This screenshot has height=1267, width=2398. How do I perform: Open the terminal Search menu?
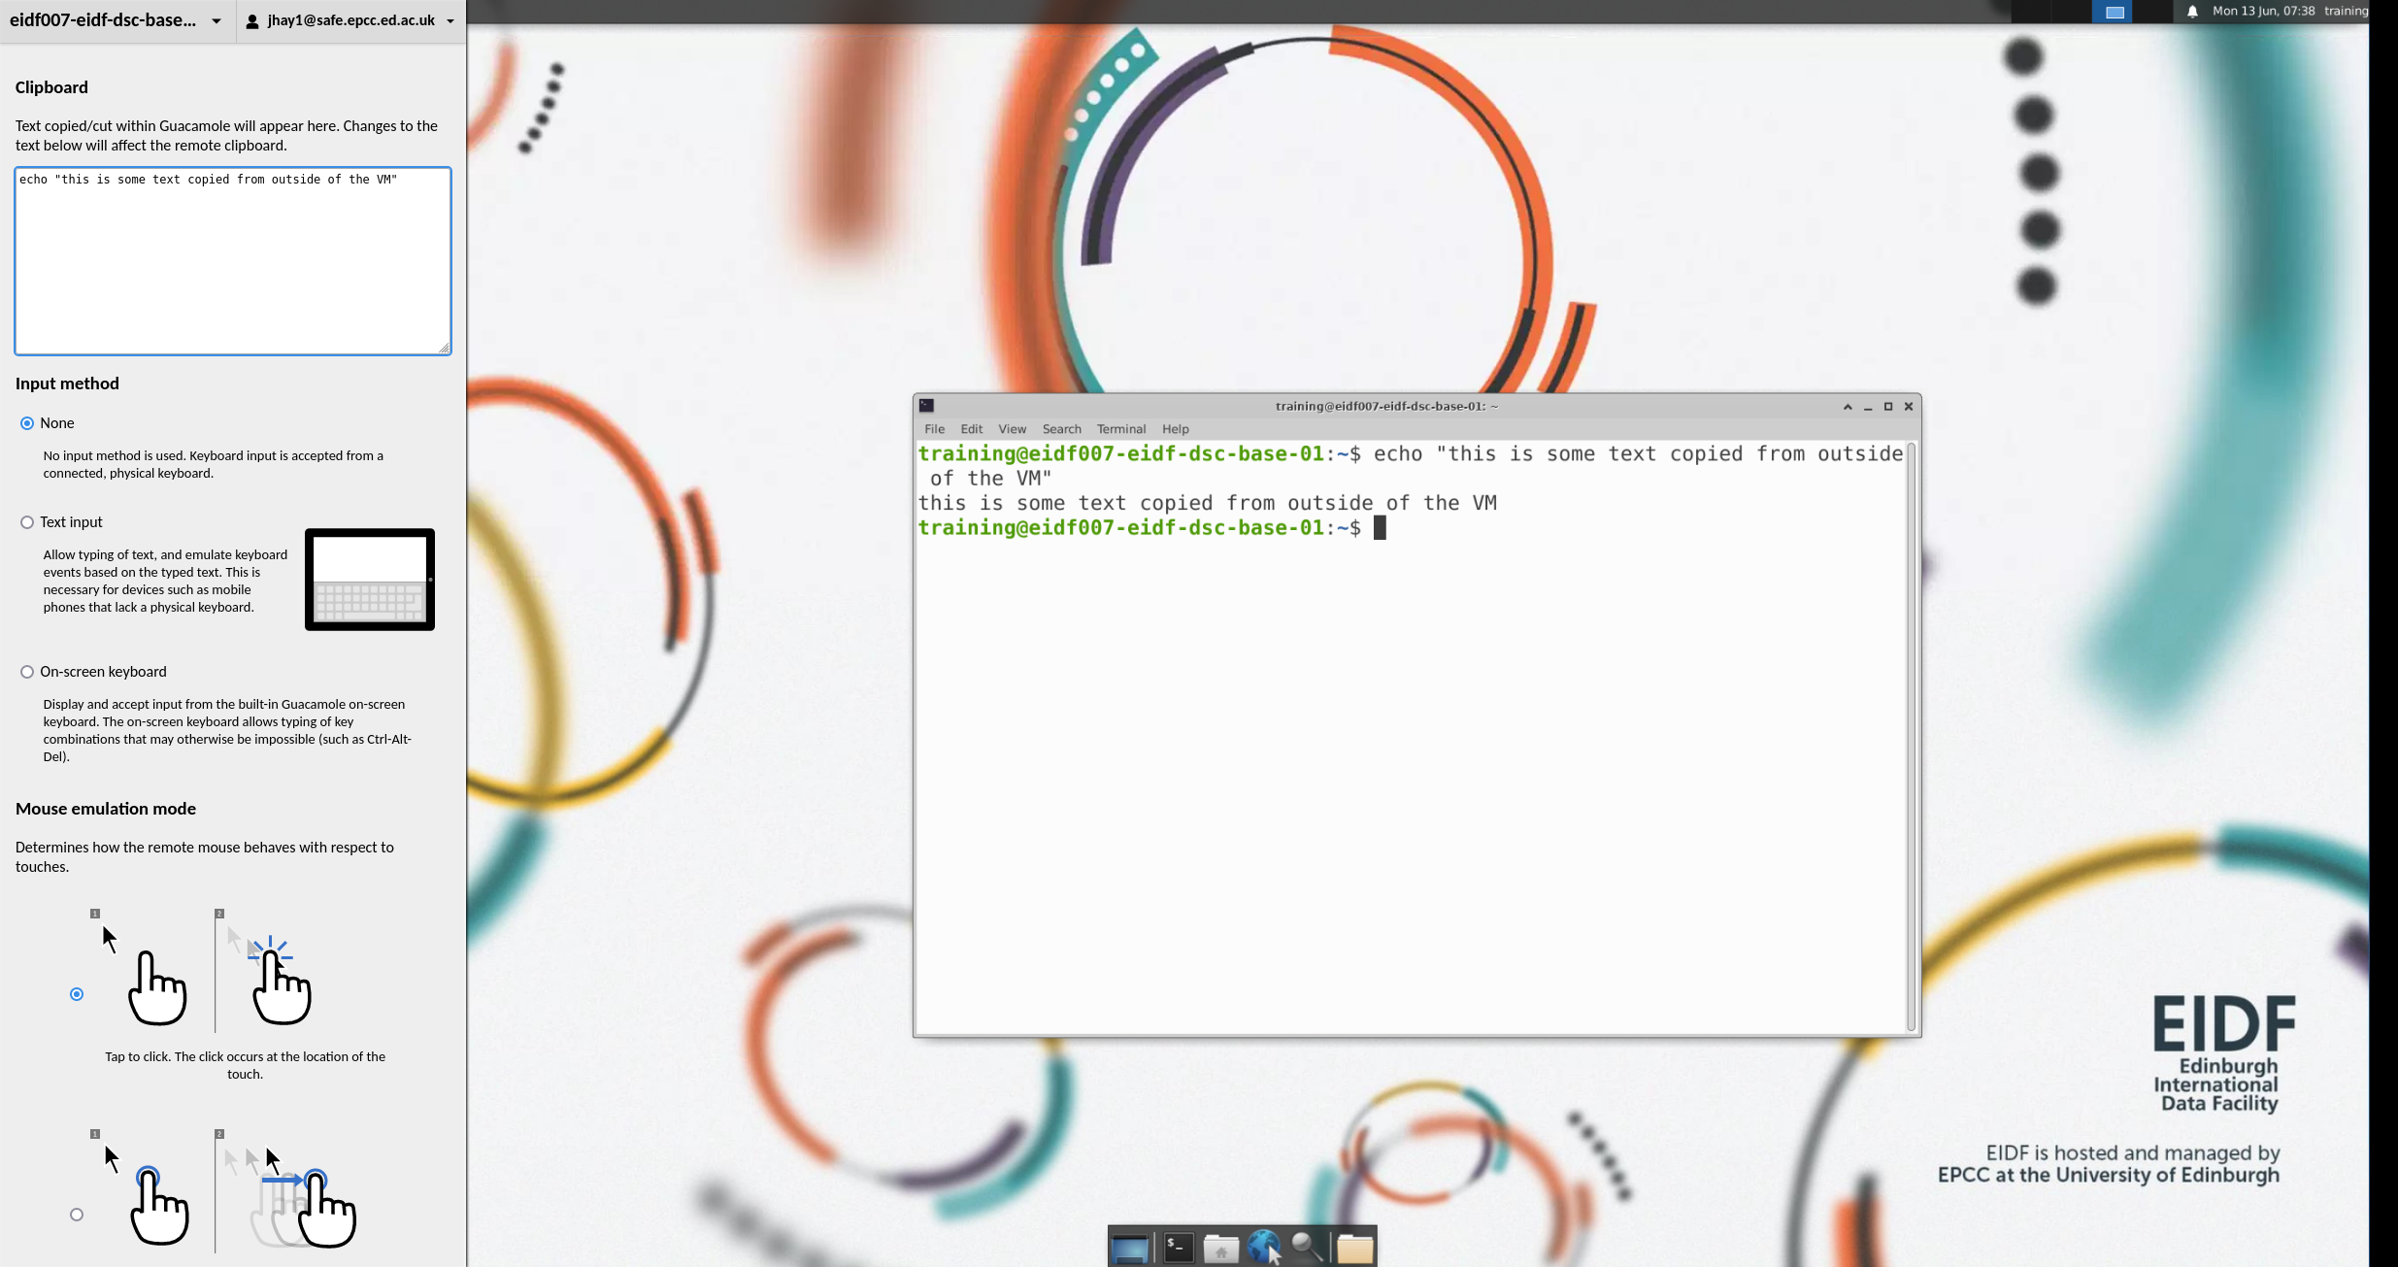coord(1061,429)
